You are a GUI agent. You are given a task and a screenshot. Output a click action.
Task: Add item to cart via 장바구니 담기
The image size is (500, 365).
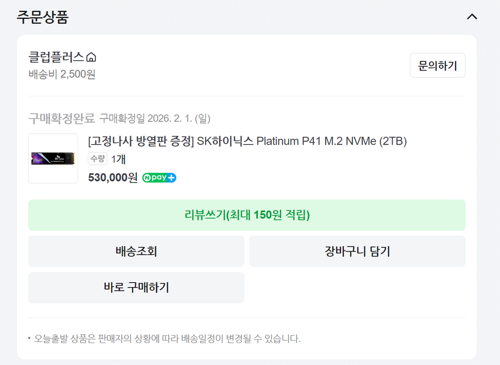[357, 251]
